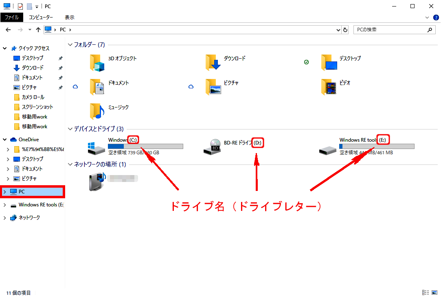Collapse the OneDrive tree node
Screen dimensions: 441x298
5,140
